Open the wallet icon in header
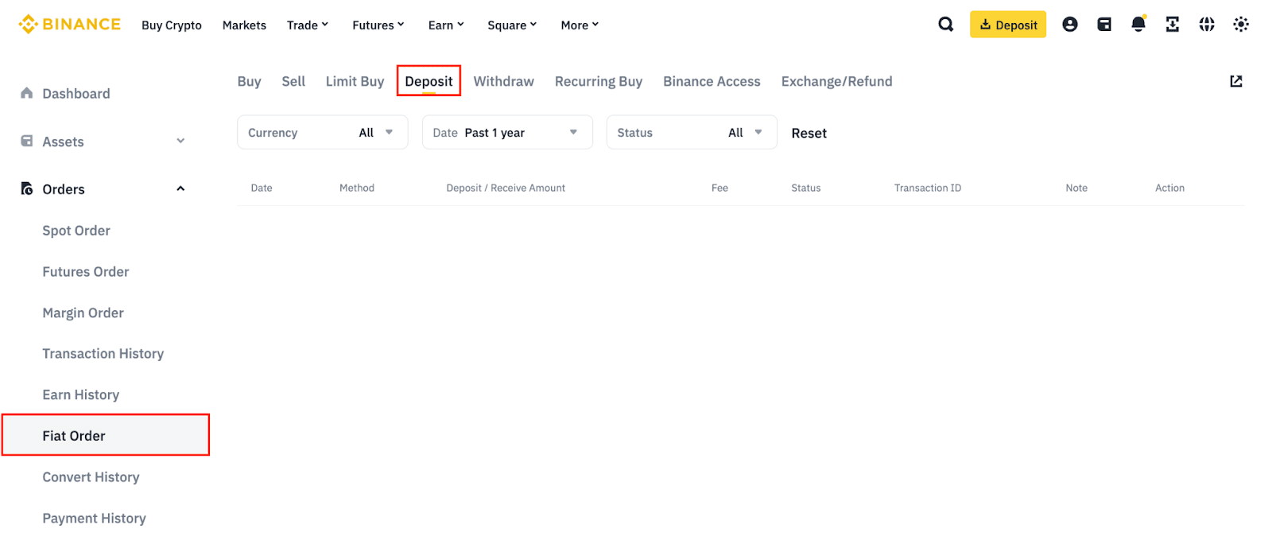Image resolution: width=1272 pixels, height=540 pixels. click(x=1104, y=25)
